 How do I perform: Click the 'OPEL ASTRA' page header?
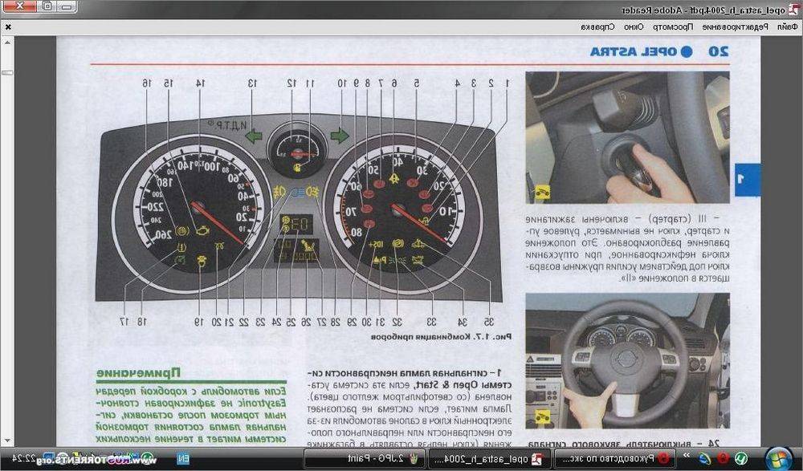[634, 51]
